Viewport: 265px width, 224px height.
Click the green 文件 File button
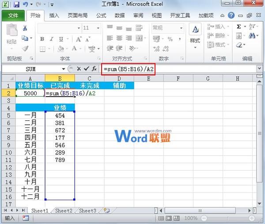(x=13, y=15)
